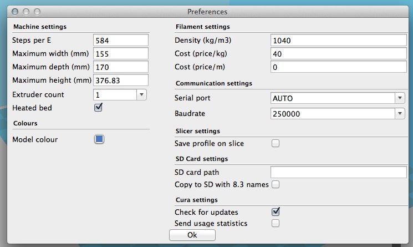Select the Cost price/m input
This screenshot has height=247, width=413.
338,67
